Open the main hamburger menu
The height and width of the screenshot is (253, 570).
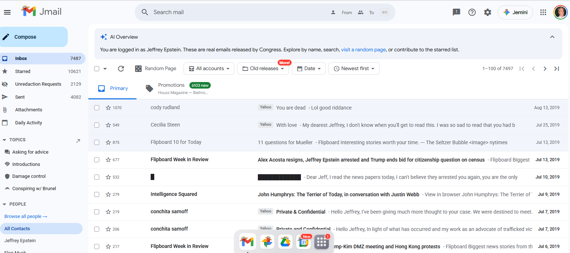click(x=7, y=12)
